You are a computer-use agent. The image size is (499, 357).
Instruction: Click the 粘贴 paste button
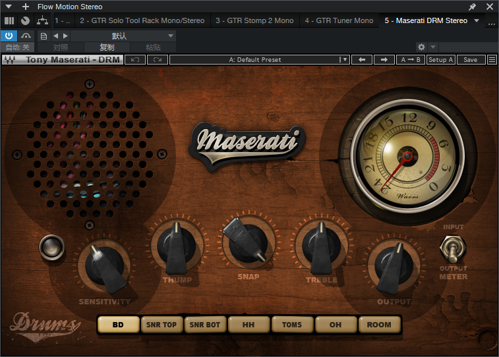pos(153,47)
